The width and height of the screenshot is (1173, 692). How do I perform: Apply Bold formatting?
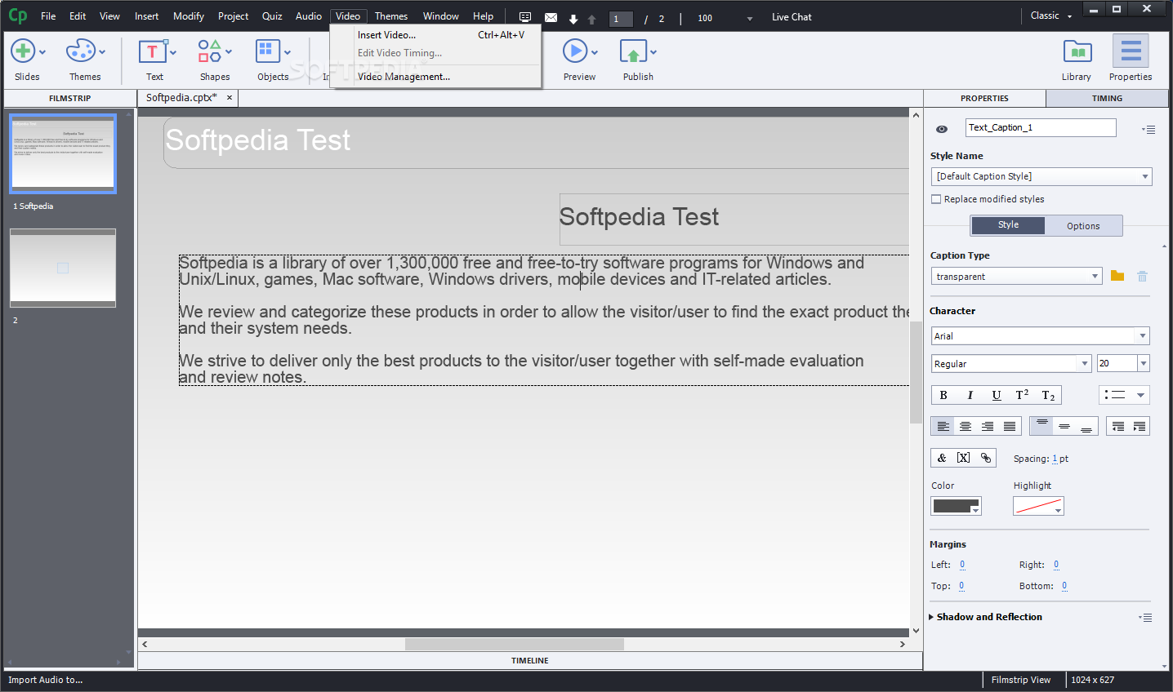tap(943, 395)
